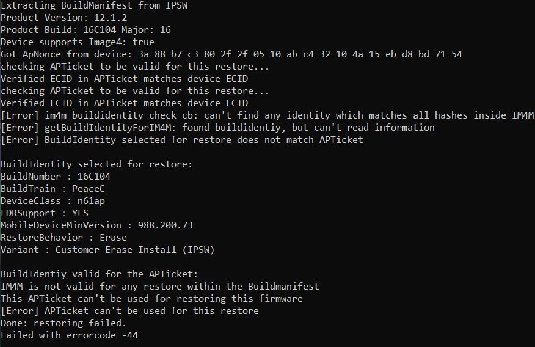Image resolution: width=535 pixels, height=347 pixels.
Task: Click "IM4M is not valid for any restore" line
Action: [159, 287]
